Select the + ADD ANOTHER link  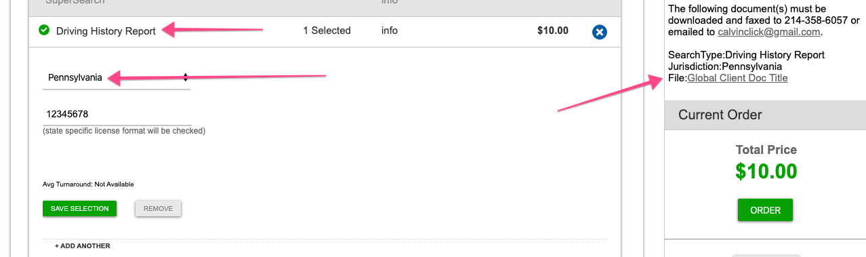(x=82, y=245)
